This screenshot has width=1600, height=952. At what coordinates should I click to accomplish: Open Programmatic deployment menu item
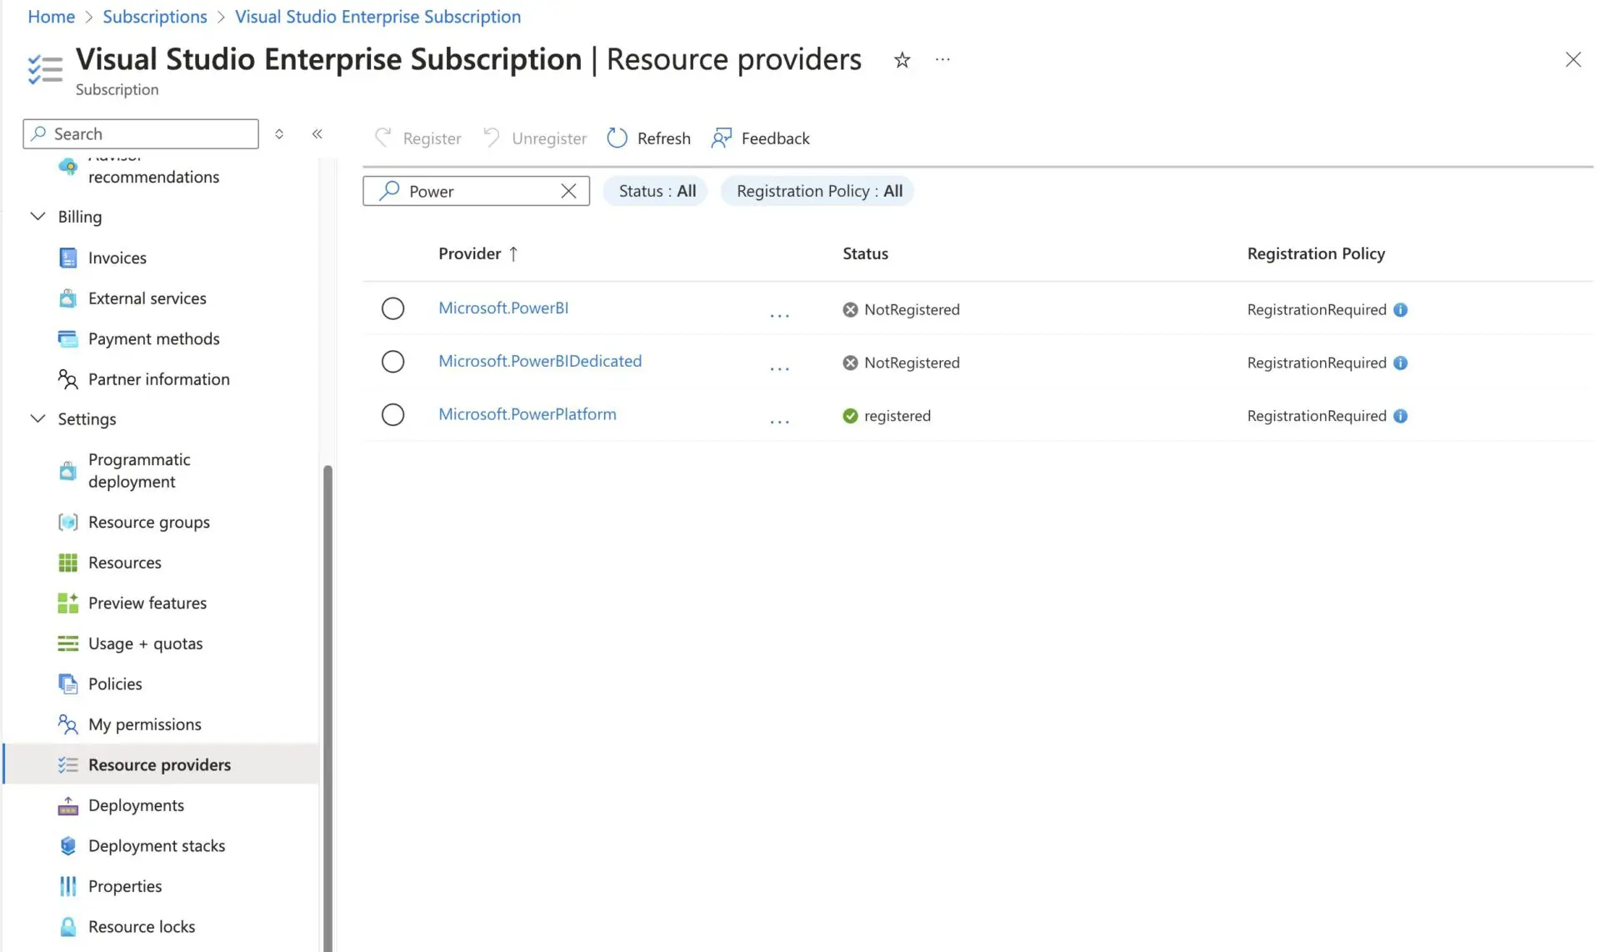[x=139, y=470]
